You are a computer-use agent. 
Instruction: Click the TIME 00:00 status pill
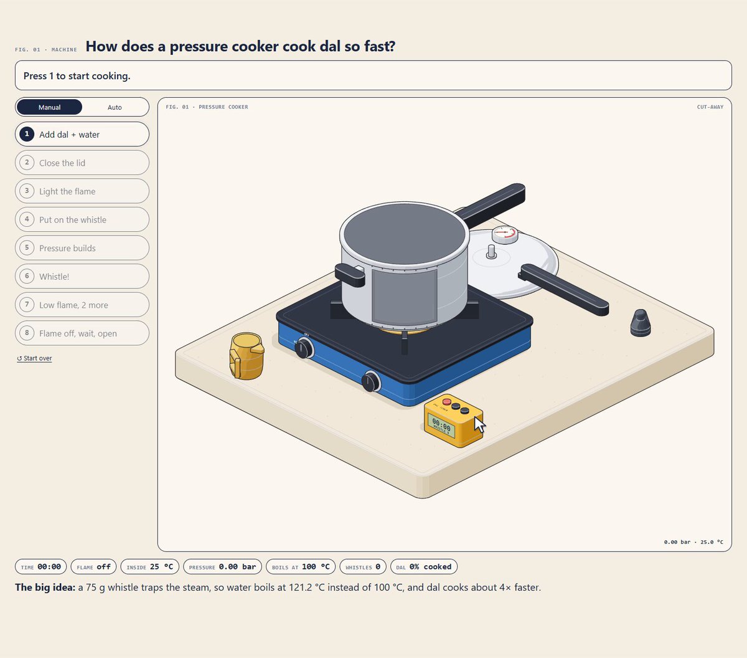[x=41, y=567]
